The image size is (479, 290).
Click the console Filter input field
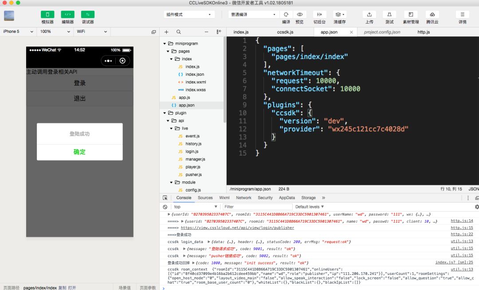coord(258,207)
